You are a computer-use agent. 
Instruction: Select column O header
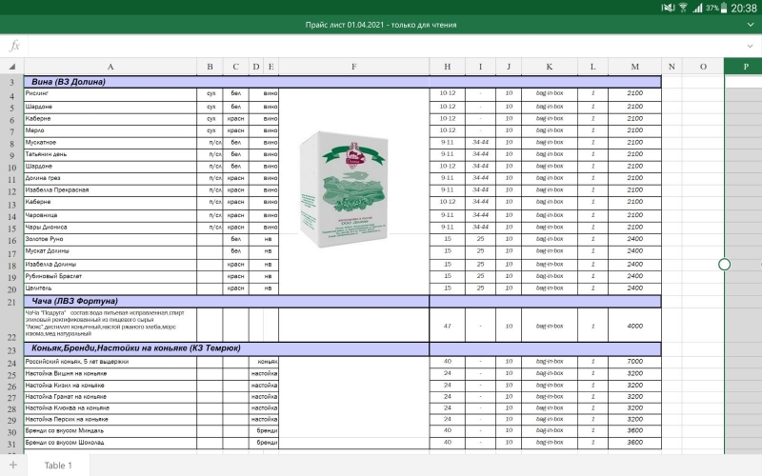(x=703, y=67)
